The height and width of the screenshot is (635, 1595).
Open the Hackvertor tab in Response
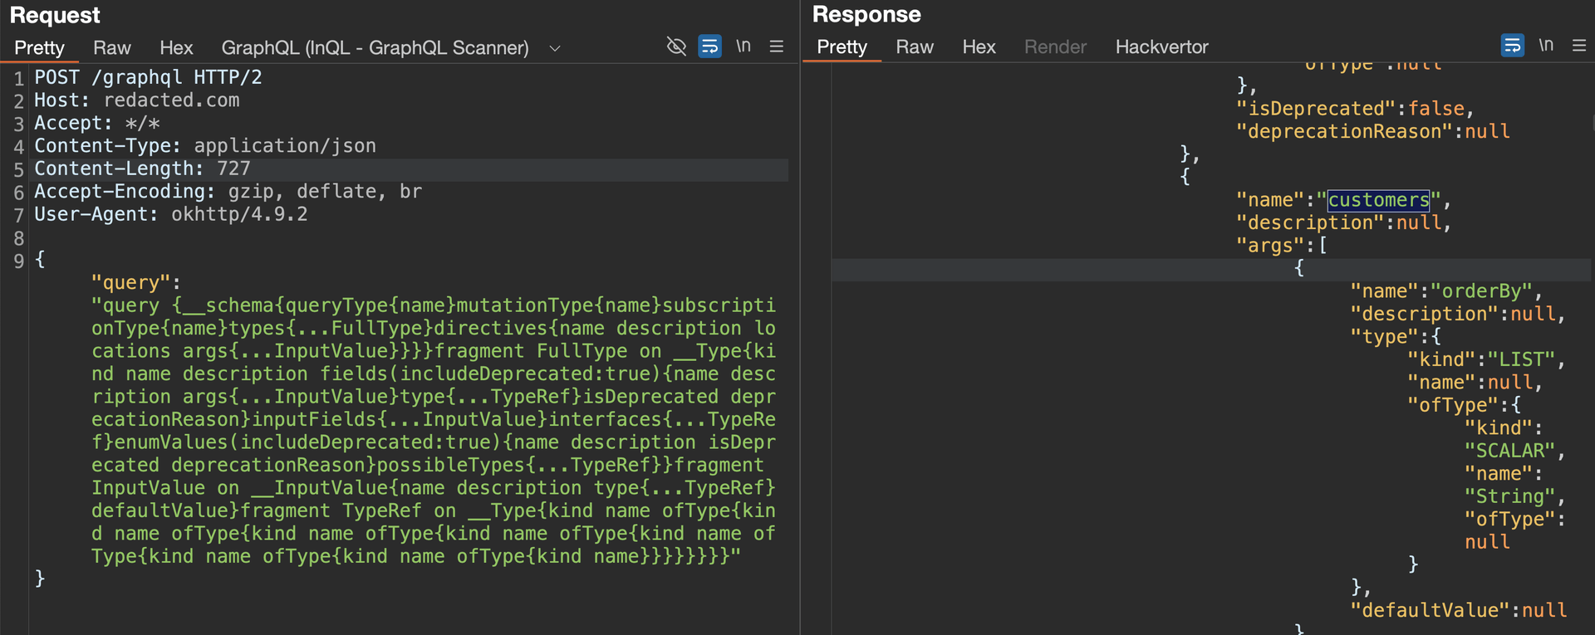pos(1161,47)
